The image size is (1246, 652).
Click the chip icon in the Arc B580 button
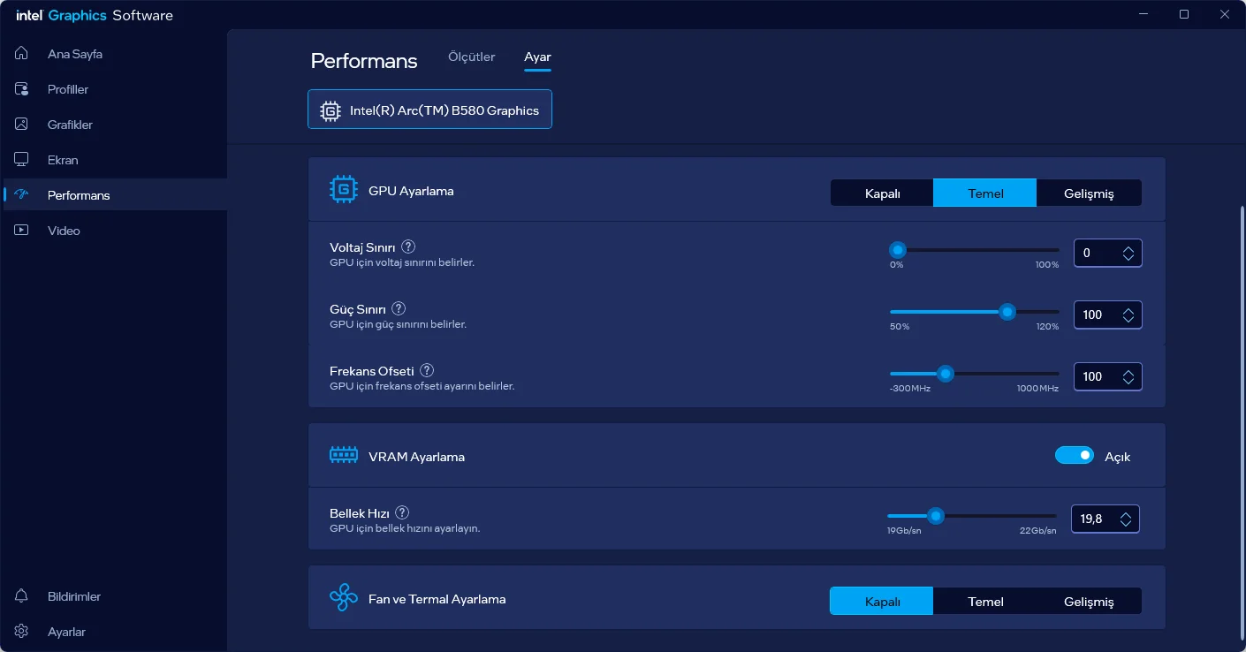point(330,110)
